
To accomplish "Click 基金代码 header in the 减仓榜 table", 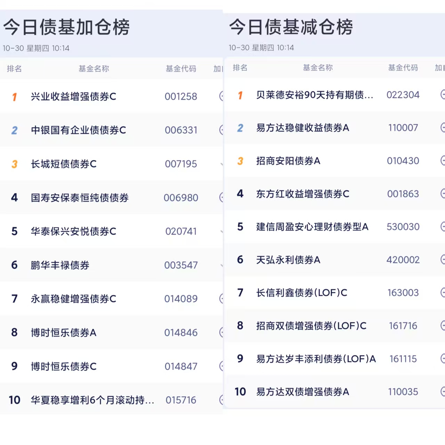I will (403, 68).
